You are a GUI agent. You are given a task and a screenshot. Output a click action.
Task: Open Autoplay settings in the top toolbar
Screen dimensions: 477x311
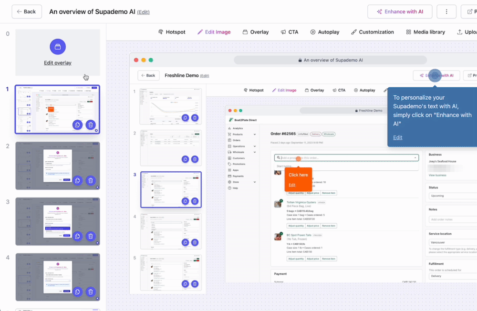coord(324,32)
